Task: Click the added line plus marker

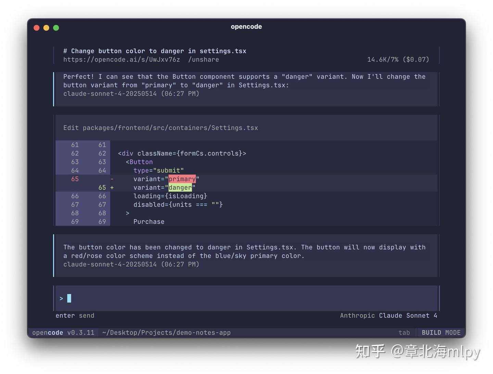Action: click(x=112, y=188)
